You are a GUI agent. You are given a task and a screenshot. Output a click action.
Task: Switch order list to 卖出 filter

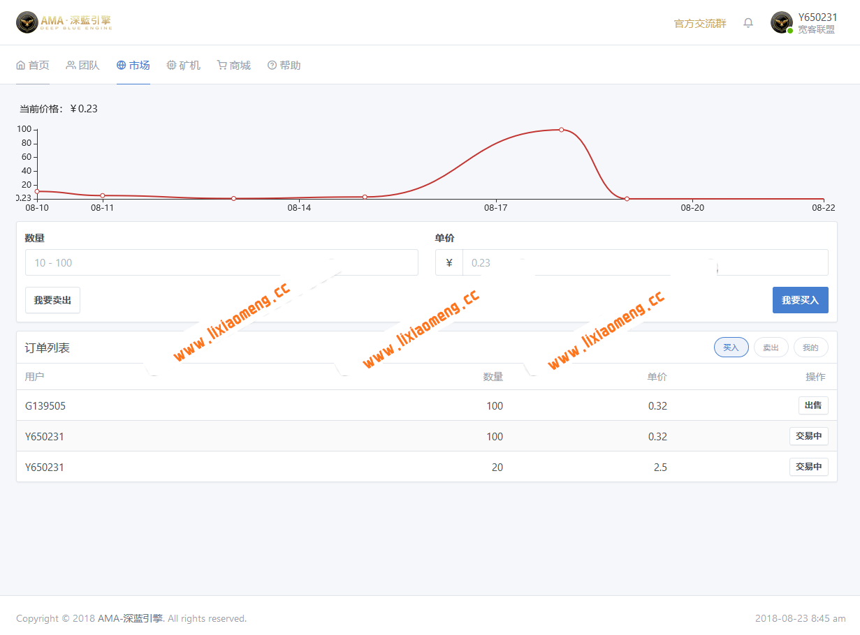click(771, 348)
